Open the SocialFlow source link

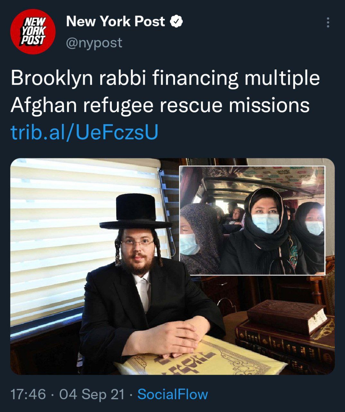pos(173,394)
